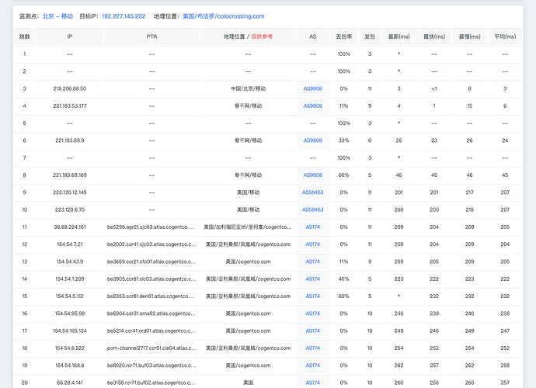536x388 pixels.
Task: Click PTR be8020.rcr71.buf03.atlas.cogentco
Action: click(x=151, y=365)
